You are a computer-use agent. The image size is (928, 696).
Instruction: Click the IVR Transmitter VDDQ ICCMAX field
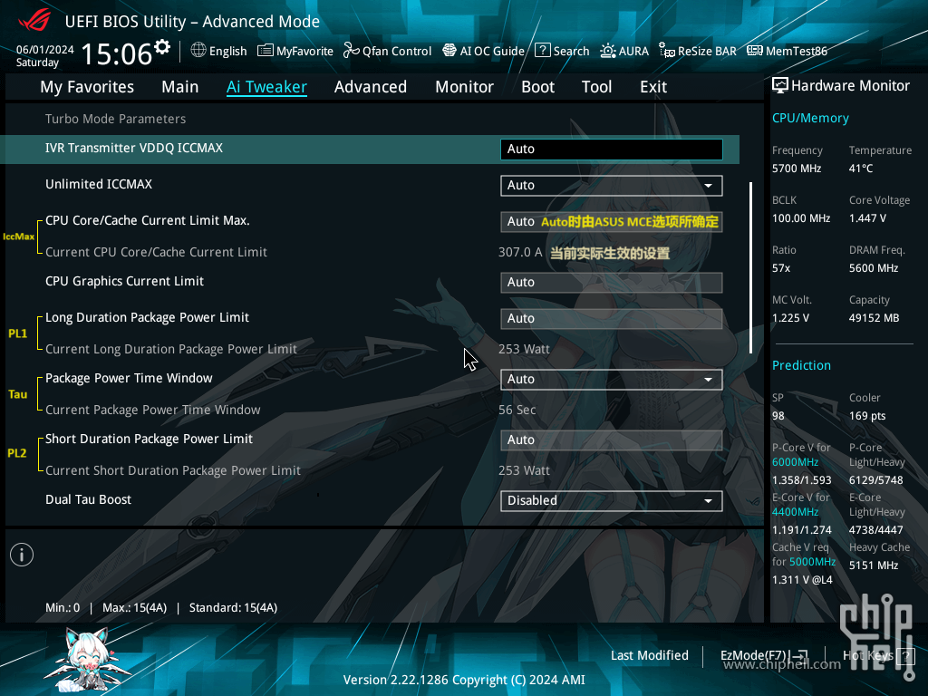click(612, 150)
